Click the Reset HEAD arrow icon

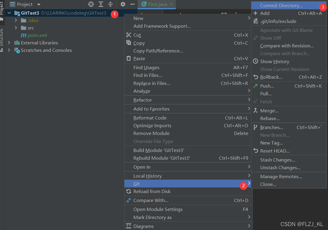[255, 151]
